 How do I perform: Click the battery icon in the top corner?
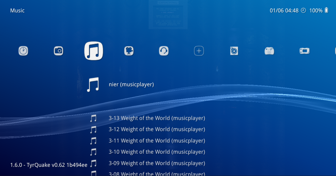pos(326,10)
